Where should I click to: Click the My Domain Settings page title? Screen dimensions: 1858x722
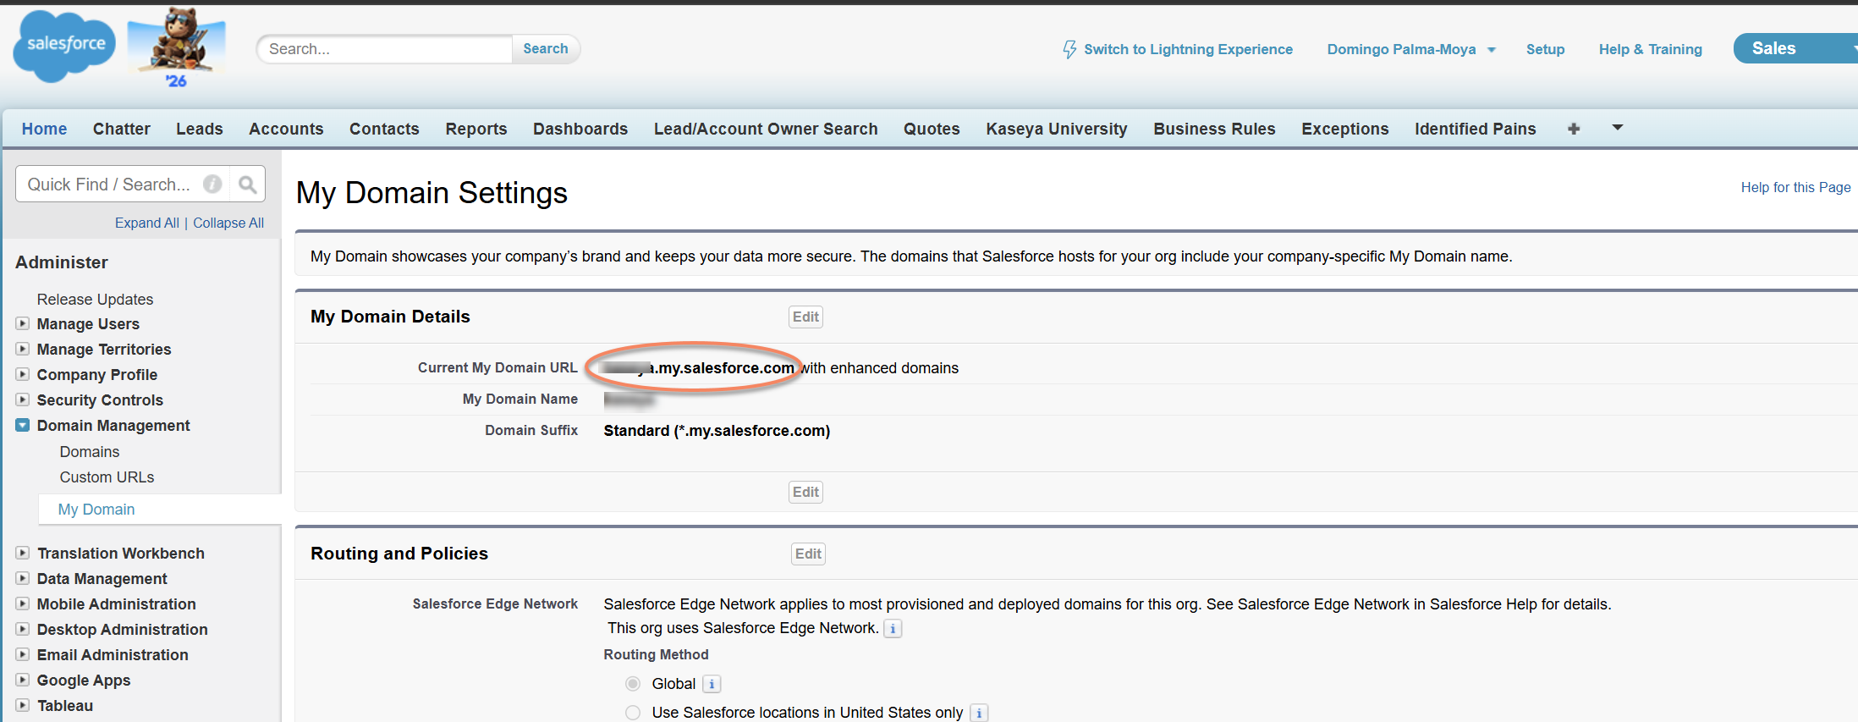(x=432, y=193)
